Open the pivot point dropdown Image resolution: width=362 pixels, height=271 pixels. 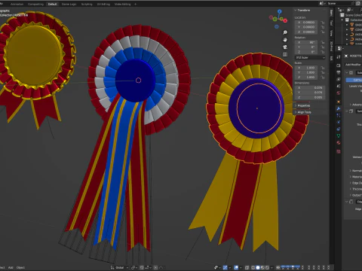tap(134, 267)
